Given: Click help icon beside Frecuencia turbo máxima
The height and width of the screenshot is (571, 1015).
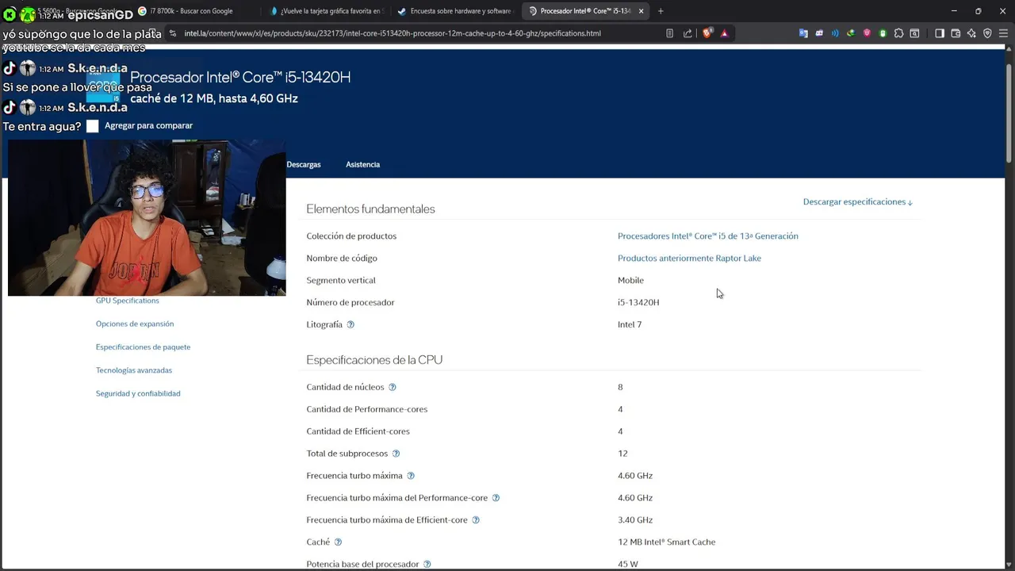Looking at the screenshot, I should [411, 476].
